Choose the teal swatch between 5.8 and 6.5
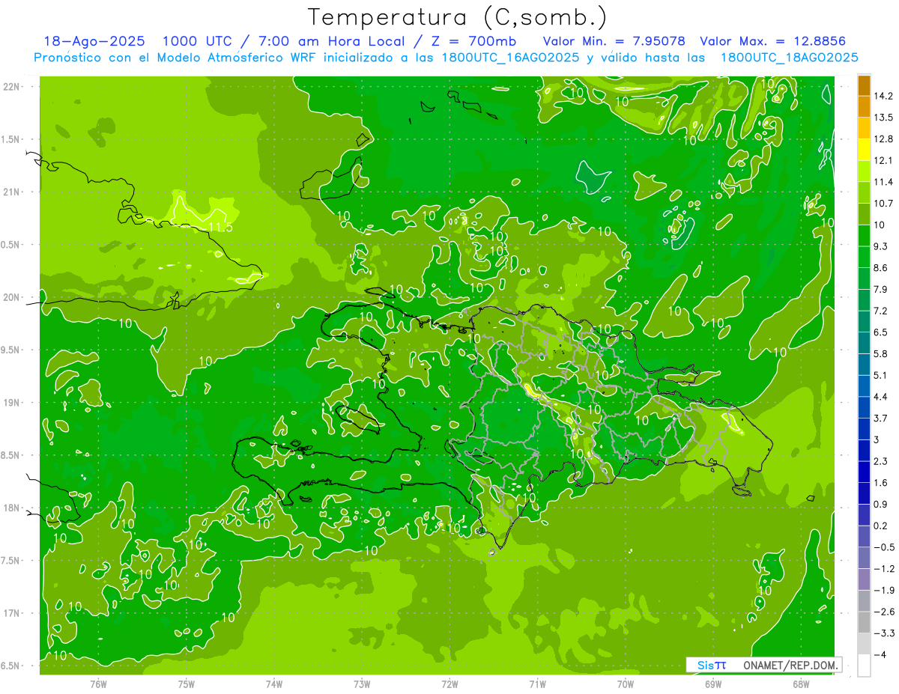 (x=864, y=343)
